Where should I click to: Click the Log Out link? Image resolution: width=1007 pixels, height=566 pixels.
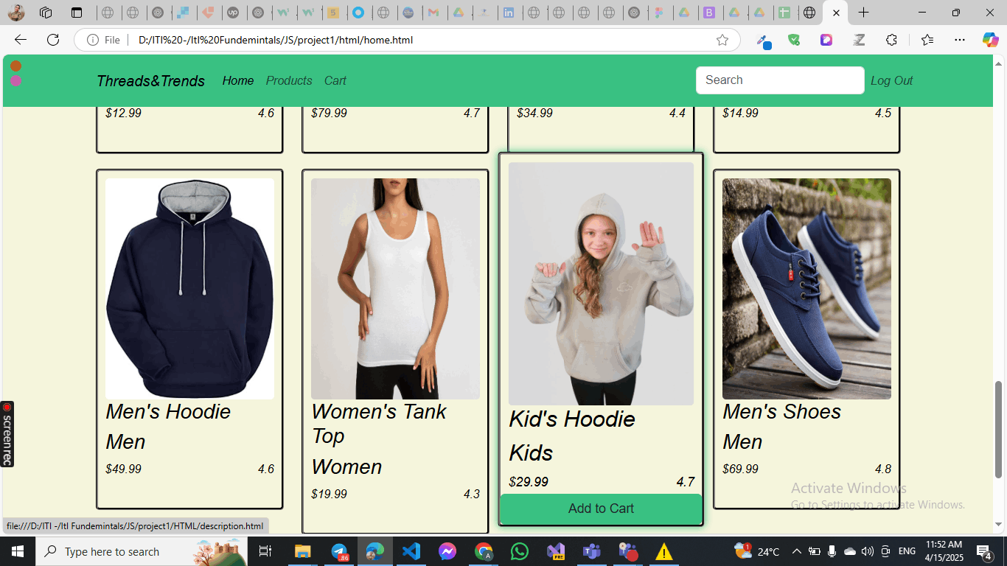pos(891,80)
